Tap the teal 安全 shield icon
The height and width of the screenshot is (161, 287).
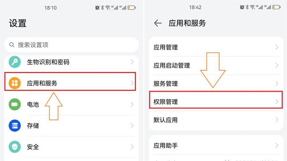[15, 147]
